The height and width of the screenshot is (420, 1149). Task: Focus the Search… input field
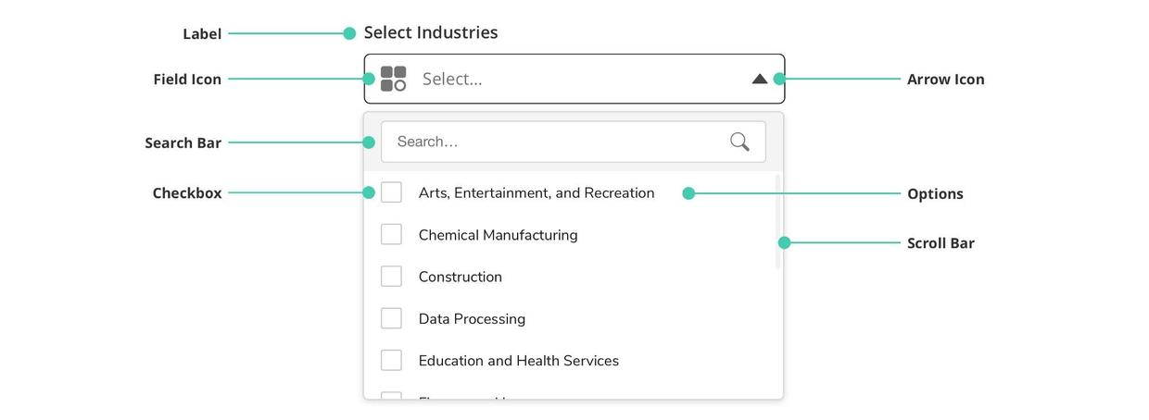click(556, 142)
